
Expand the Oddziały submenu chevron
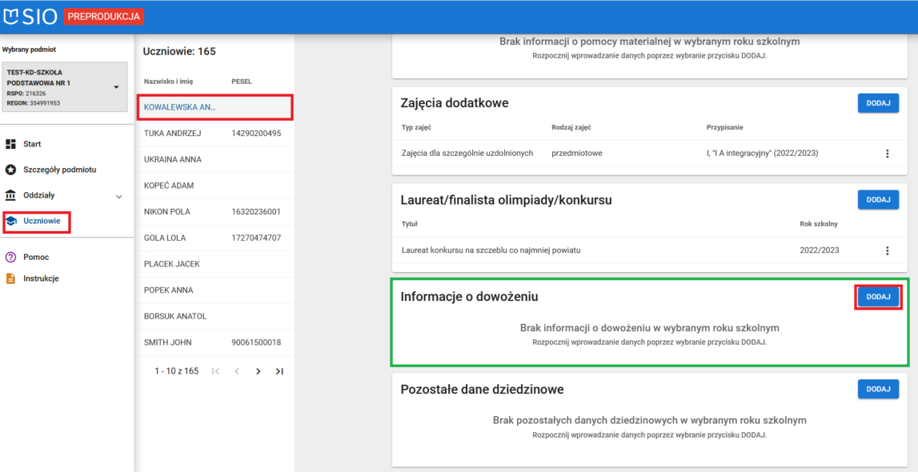point(118,196)
